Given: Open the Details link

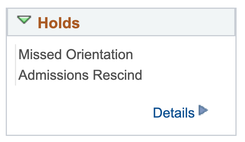Looking at the screenshot, I should 174,113.
